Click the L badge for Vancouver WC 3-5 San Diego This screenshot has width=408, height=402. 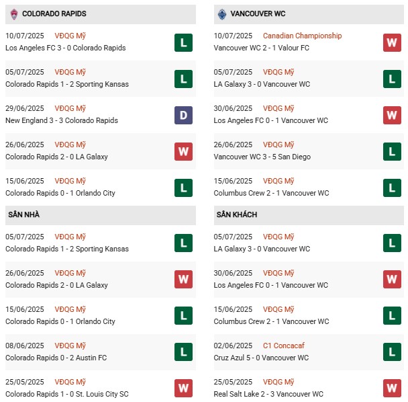(x=392, y=151)
